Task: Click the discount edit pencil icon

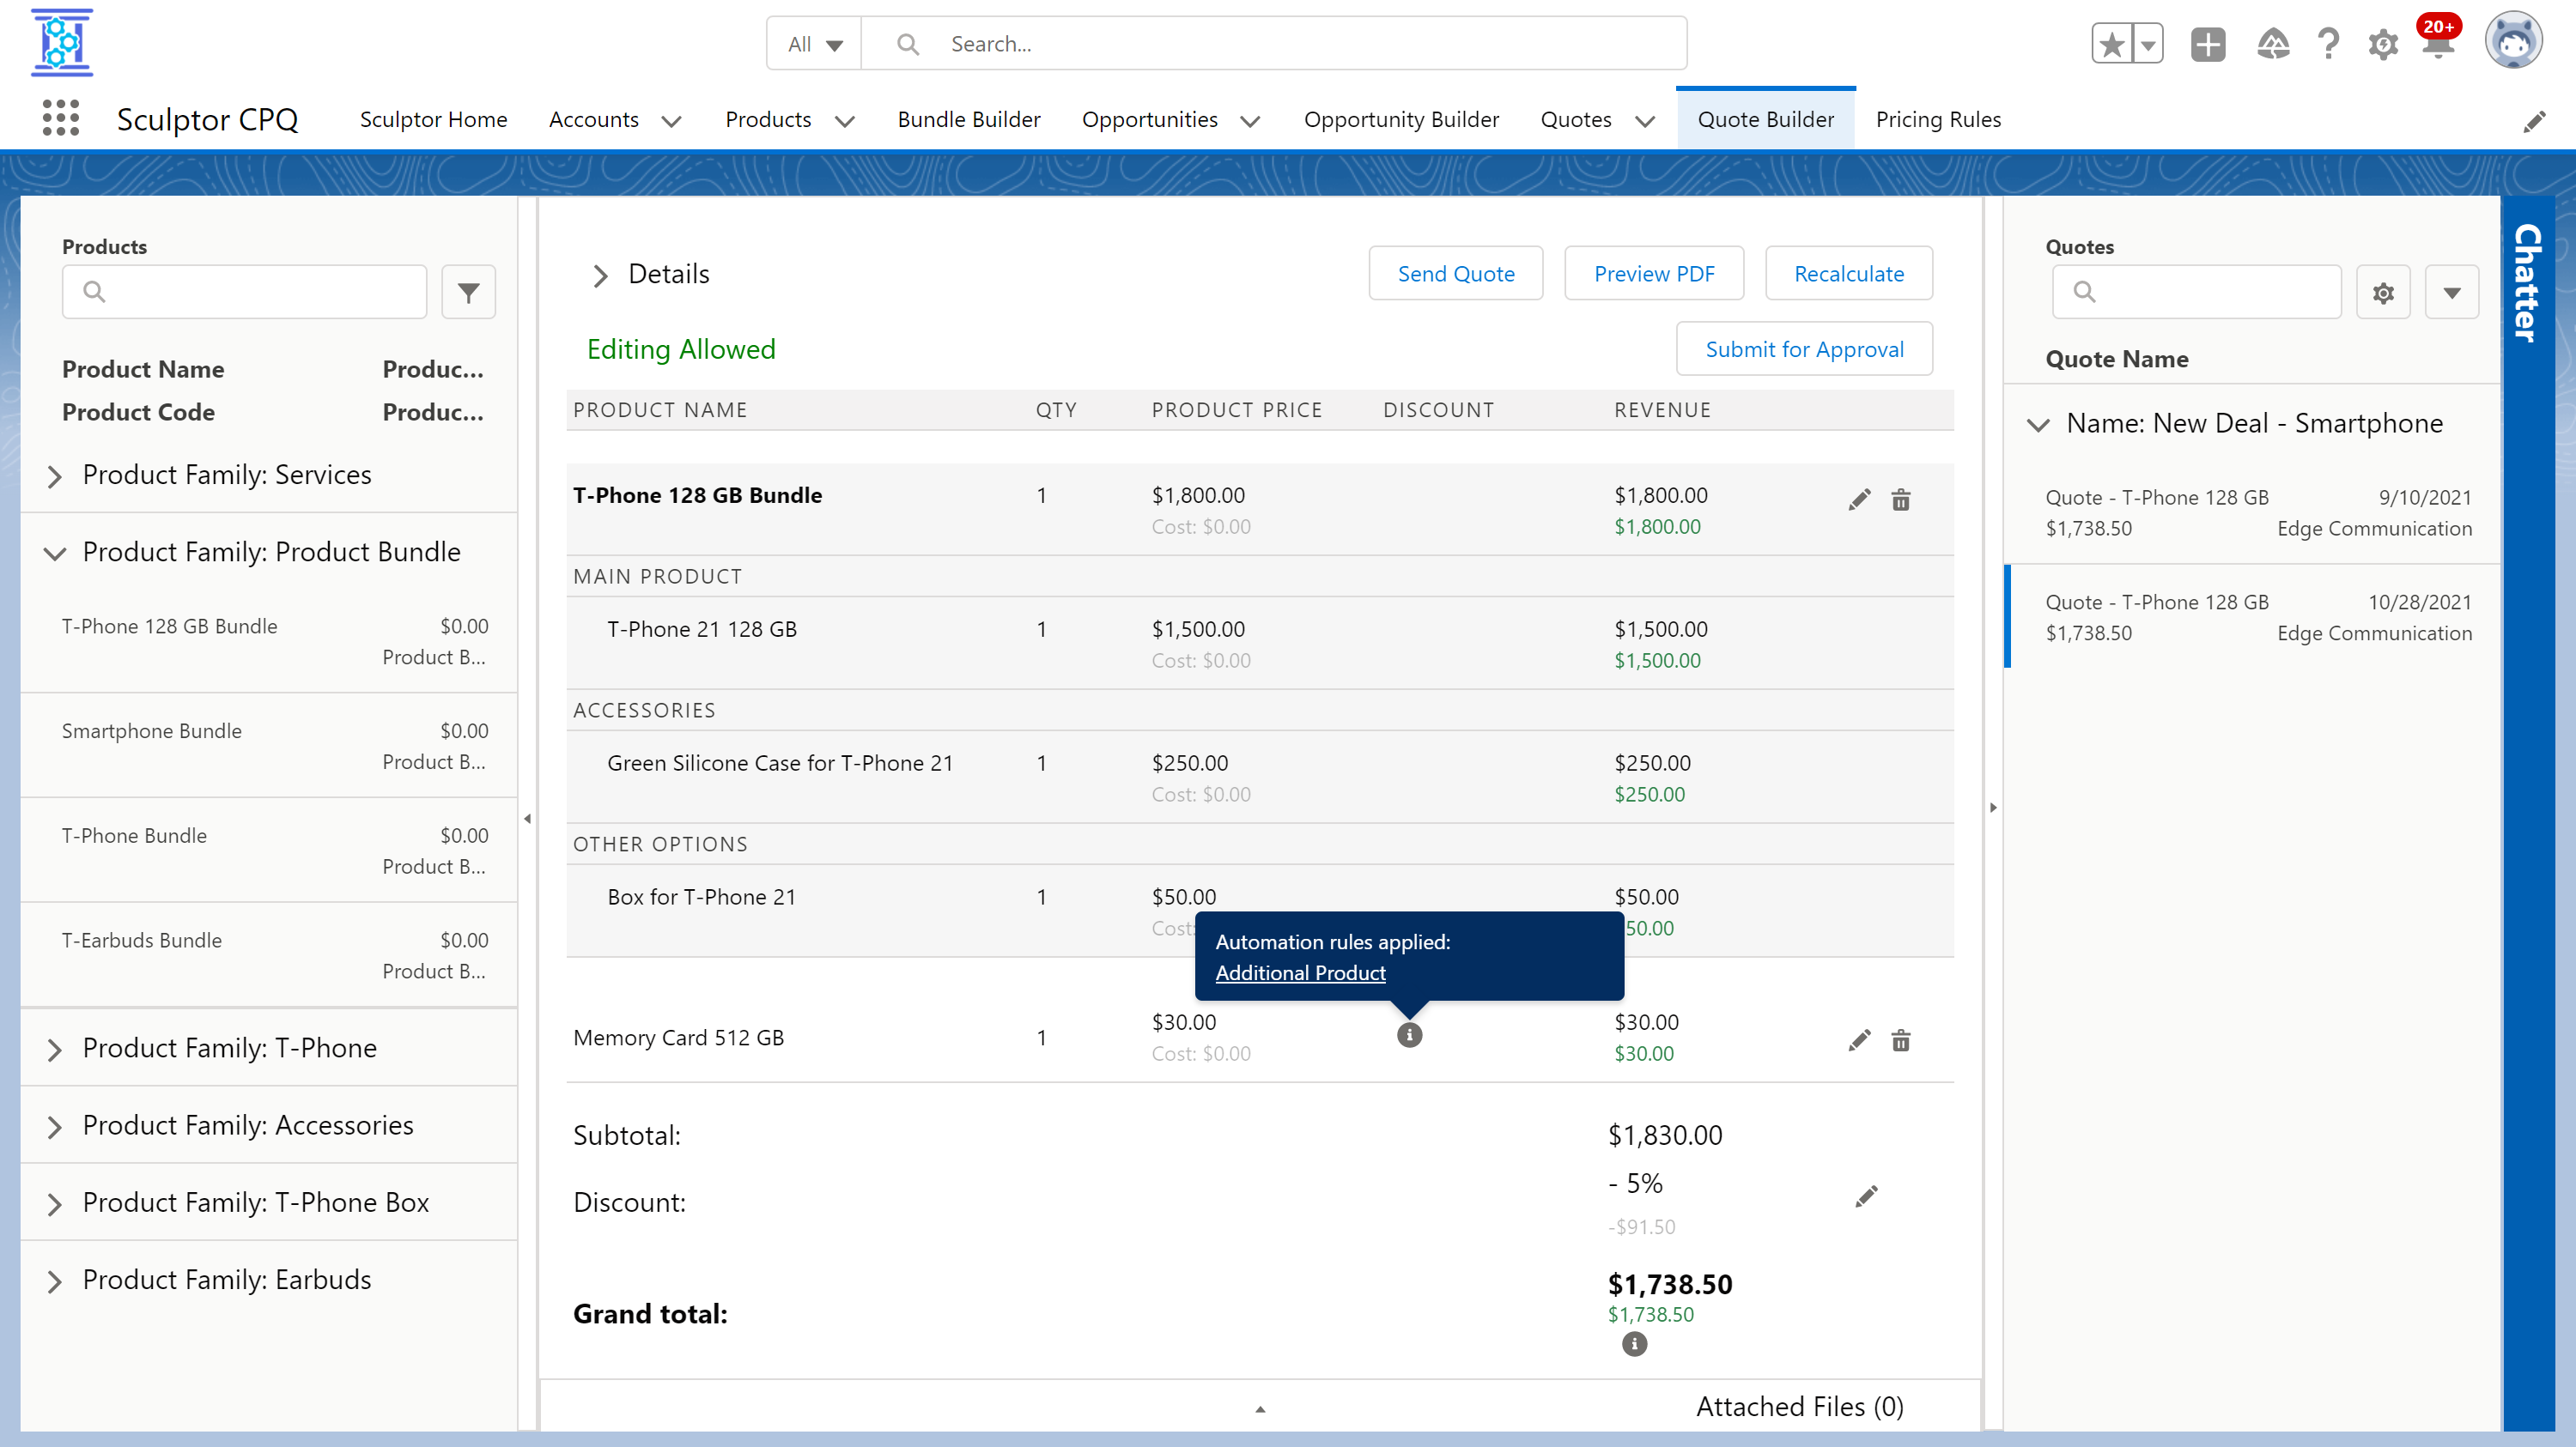Action: click(1866, 1196)
